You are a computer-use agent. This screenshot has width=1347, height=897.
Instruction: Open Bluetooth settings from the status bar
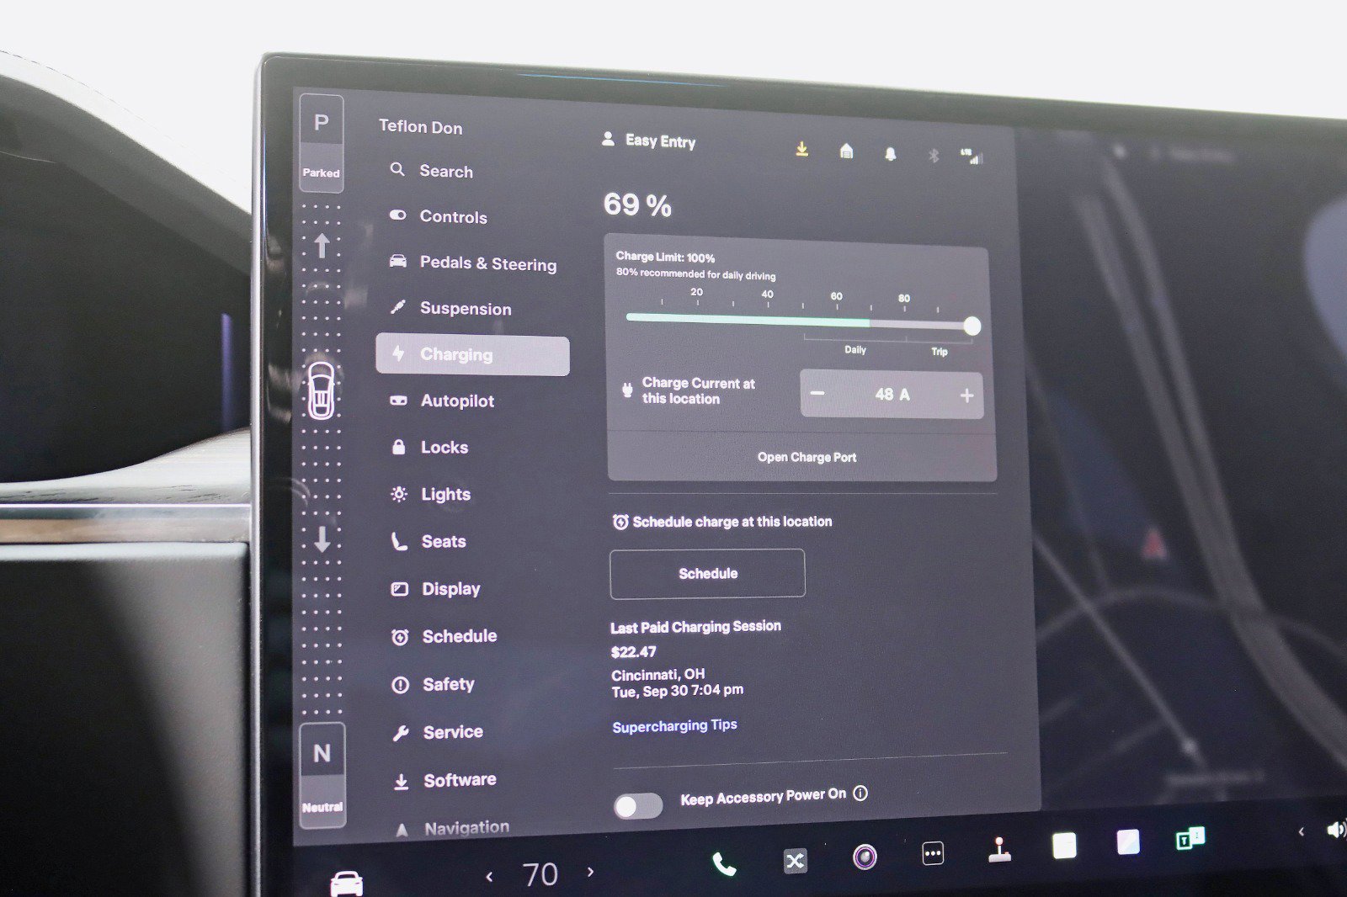click(933, 153)
